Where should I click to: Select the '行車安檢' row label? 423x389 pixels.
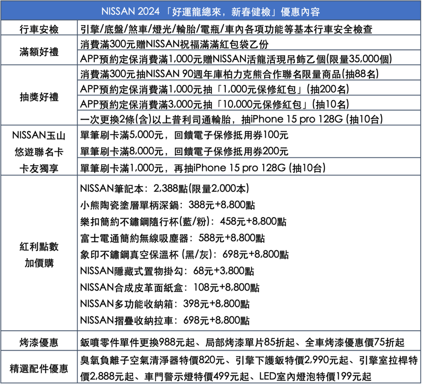(39, 29)
